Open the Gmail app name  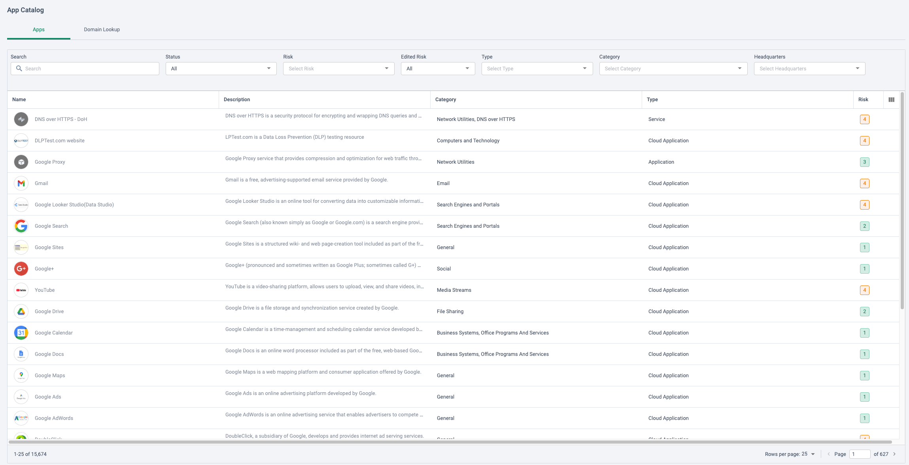point(42,183)
